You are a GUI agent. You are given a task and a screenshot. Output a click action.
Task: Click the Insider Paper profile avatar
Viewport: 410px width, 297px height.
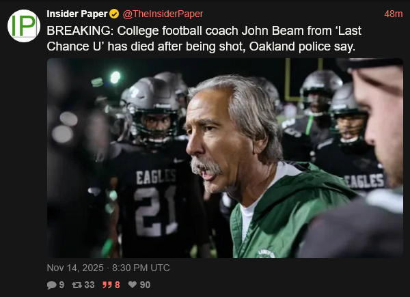click(x=24, y=27)
